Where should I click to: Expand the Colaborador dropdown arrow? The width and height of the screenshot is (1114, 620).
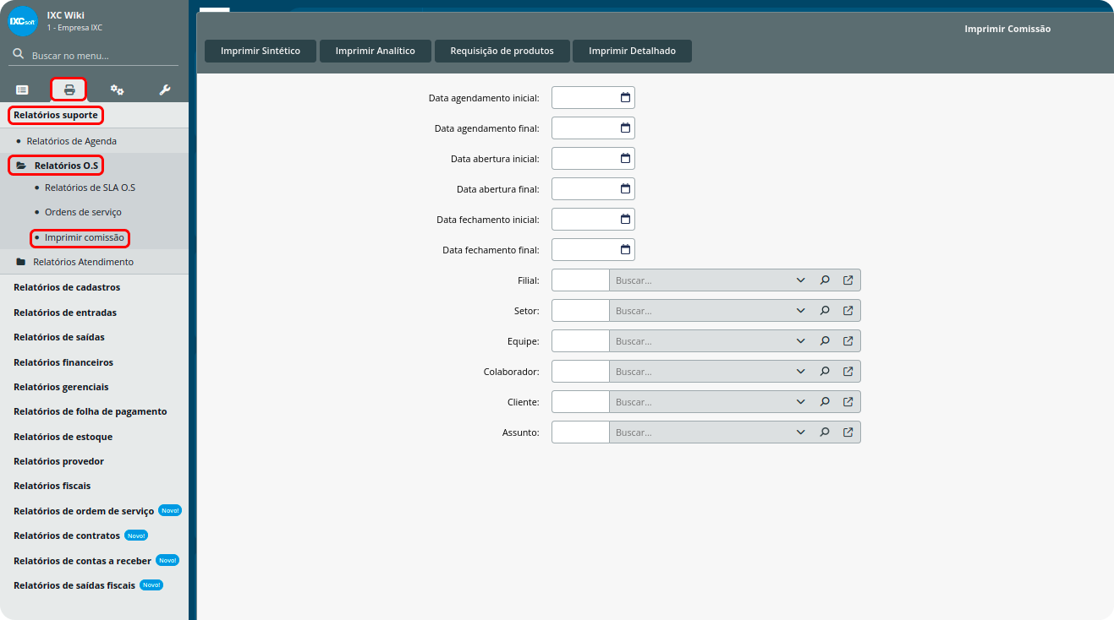pyautogui.click(x=800, y=371)
